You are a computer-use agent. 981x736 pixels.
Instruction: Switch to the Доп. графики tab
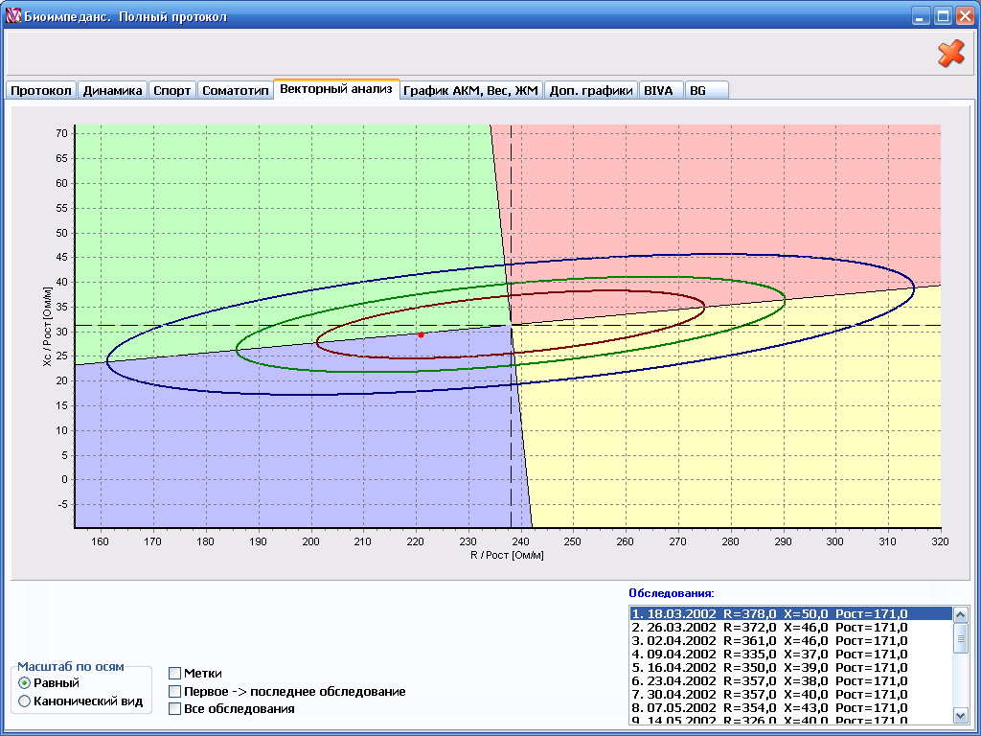[x=590, y=90]
